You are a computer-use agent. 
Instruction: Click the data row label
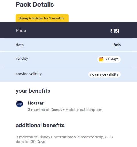[x=20, y=45]
